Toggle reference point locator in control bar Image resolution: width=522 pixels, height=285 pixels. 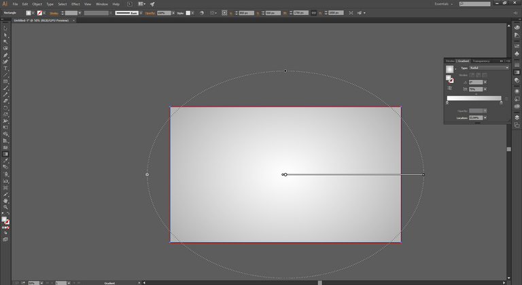[x=224, y=13]
